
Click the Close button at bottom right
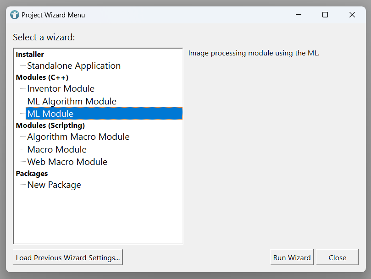pos(337,257)
